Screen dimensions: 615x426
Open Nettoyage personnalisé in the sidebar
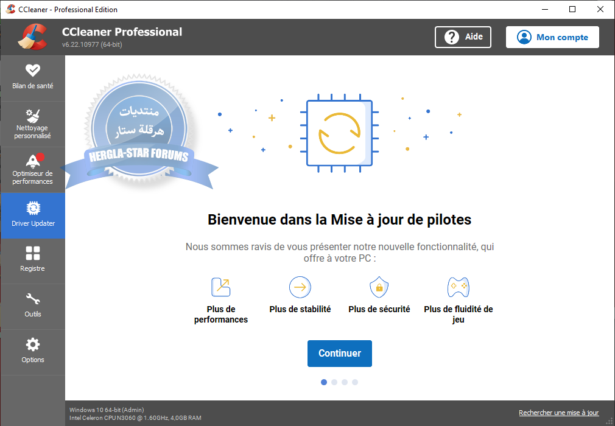point(32,124)
